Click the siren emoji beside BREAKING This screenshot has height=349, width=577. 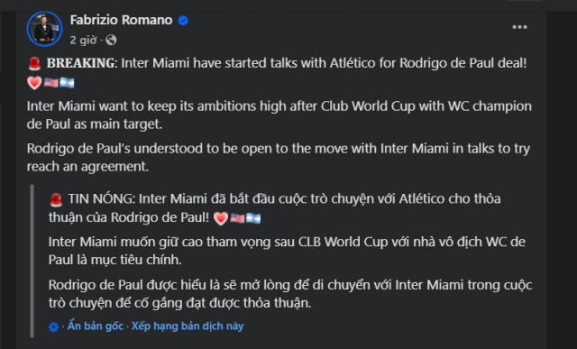(34, 64)
